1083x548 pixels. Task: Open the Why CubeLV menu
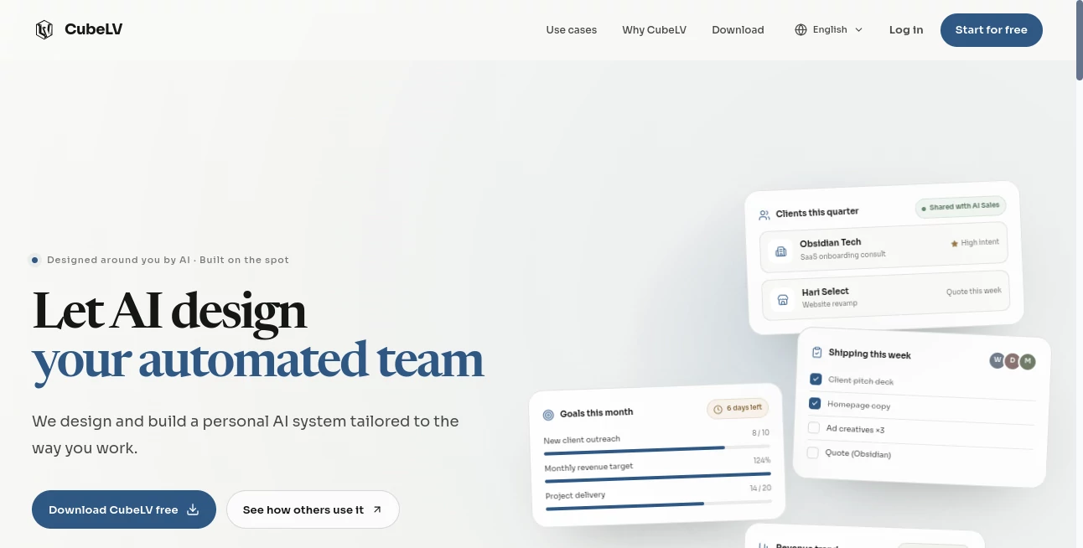pyautogui.click(x=654, y=30)
